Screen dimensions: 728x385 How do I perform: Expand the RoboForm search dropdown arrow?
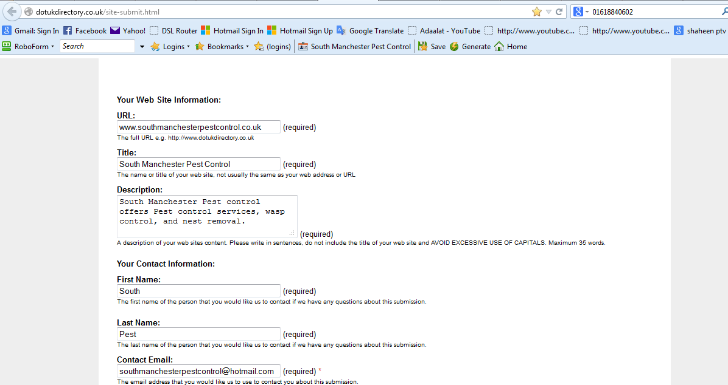[x=142, y=47]
